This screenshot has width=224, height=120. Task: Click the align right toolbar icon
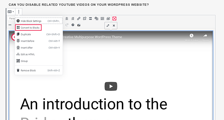73,19
